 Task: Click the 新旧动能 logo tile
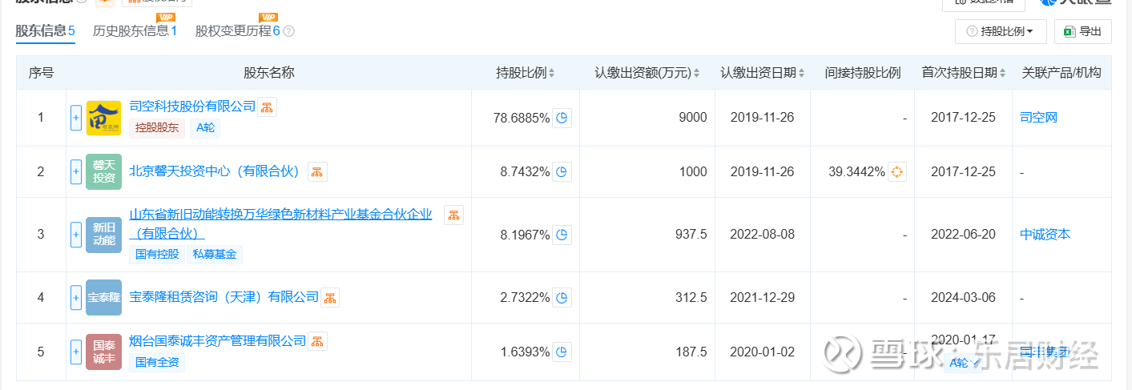[103, 235]
